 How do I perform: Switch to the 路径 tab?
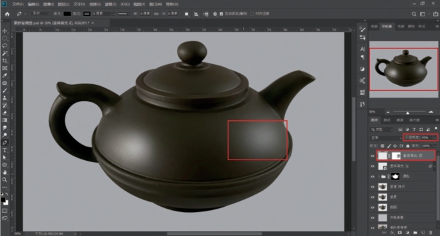387,120
